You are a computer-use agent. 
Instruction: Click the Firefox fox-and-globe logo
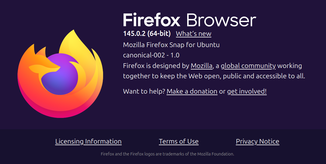[60, 74]
